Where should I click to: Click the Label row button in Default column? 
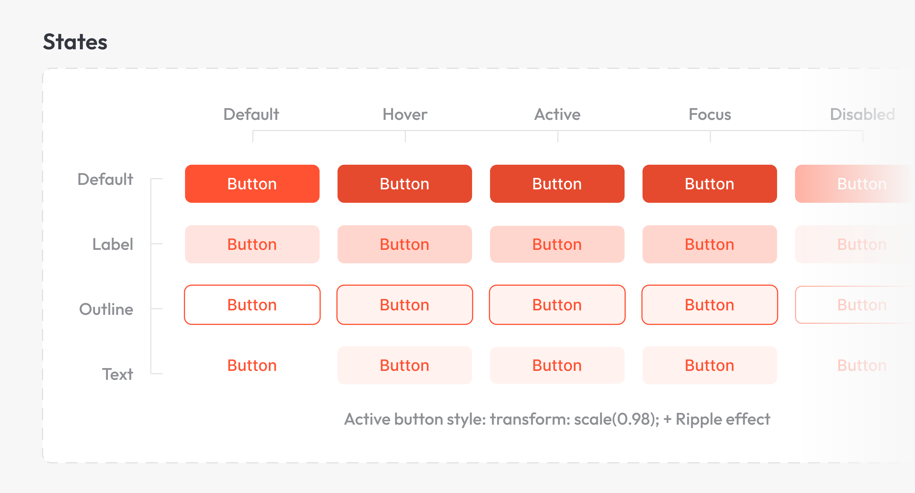click(252, 244)
